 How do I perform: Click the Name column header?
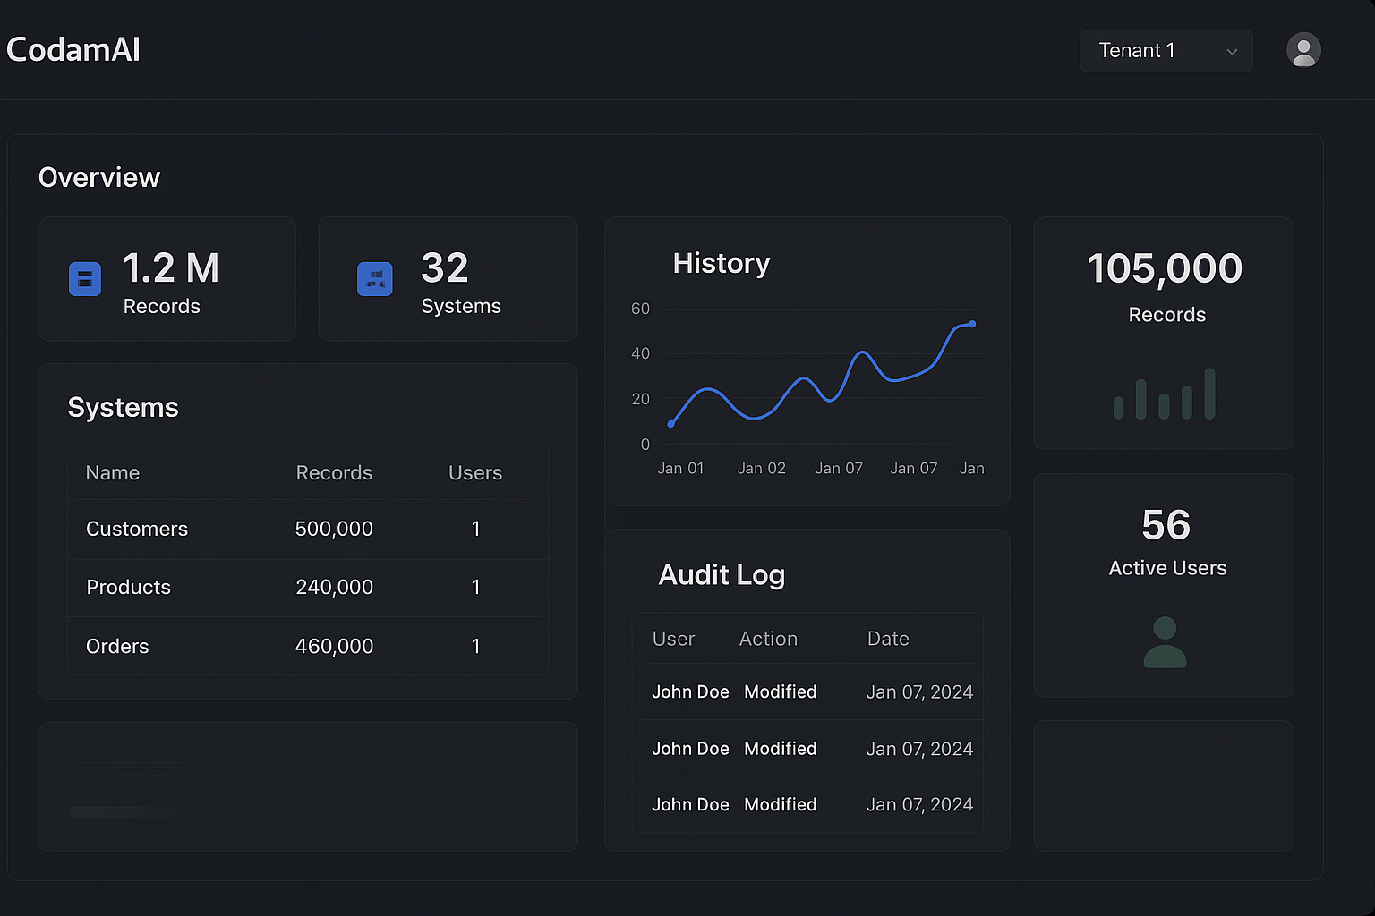(113, 472)
